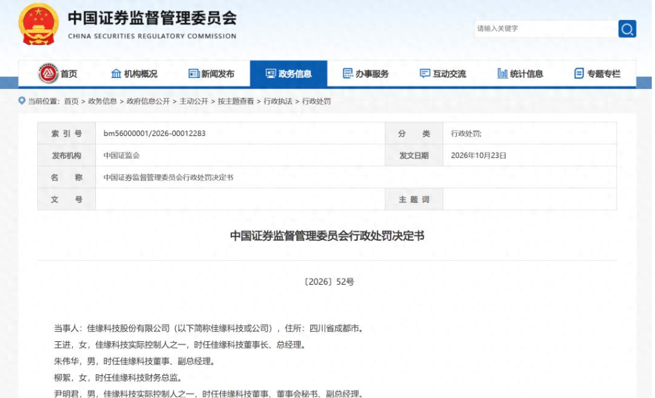
Task: Select the 行政处罚 breadcrumb link
Action: 316,101
